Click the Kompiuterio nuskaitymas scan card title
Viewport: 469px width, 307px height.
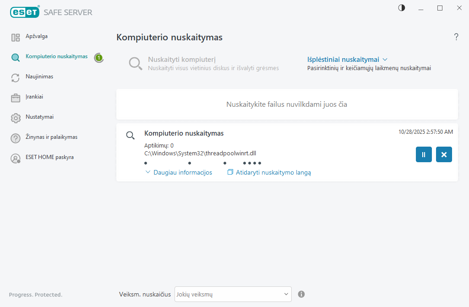(184, 133)
